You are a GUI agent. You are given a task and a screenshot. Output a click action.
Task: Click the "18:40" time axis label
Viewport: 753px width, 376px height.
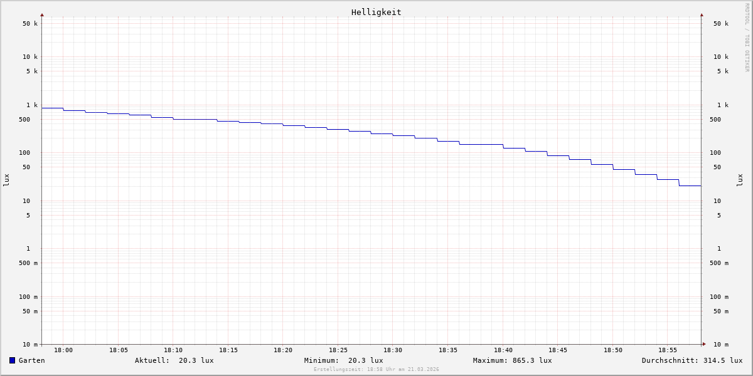point(503,350)
